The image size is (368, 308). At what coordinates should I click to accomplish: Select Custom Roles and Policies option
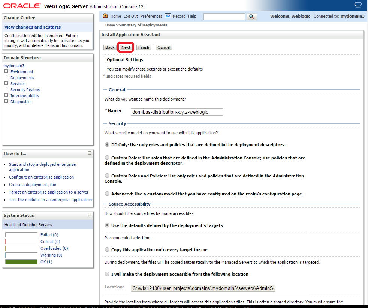point(107,176)
